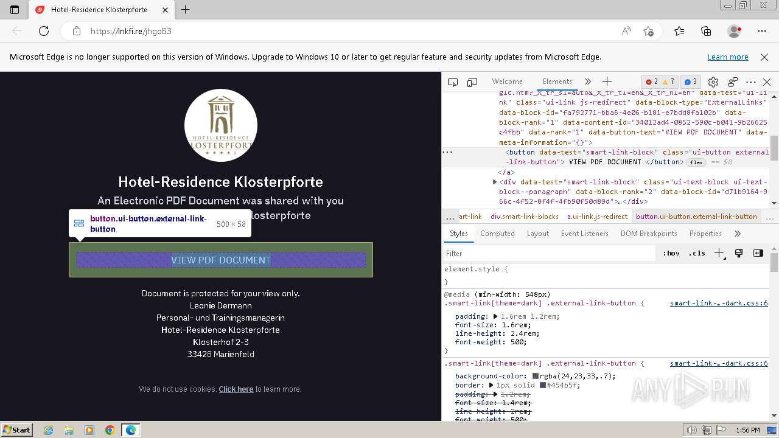Open the Computed tab
779x438 pixels.
click(497, 234)
